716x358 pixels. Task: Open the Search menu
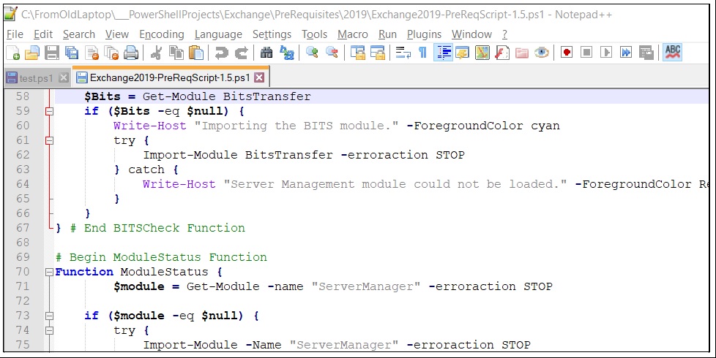(x=78, y=34)
